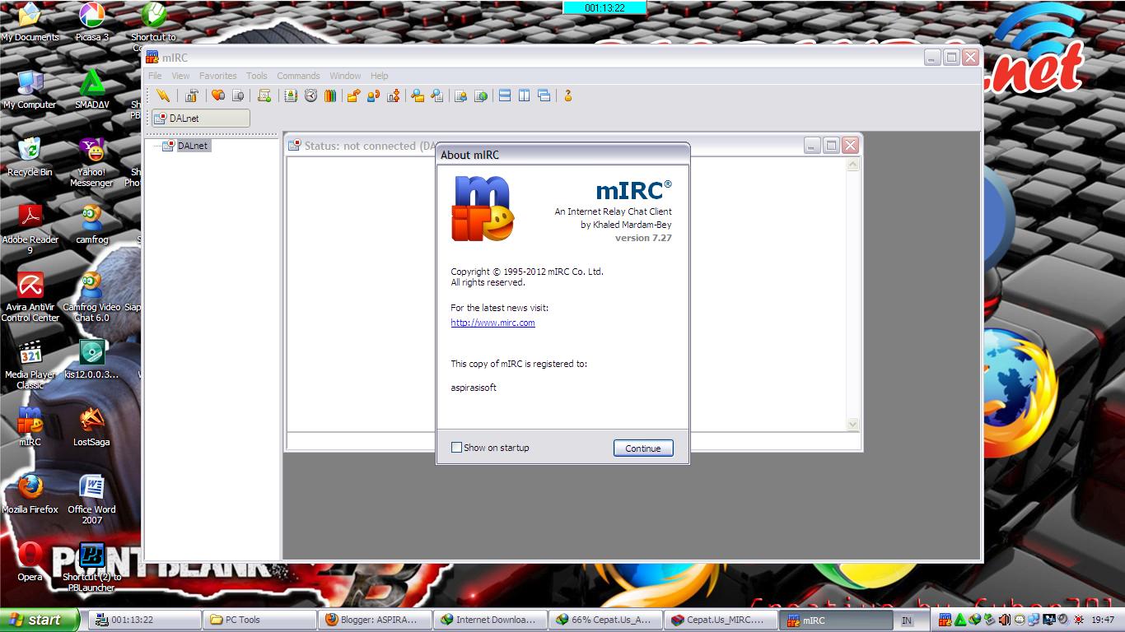Switch to Internet Downloa... taskbar item
The width and height of the screenshot is (1125, 632).
(491, 620)
